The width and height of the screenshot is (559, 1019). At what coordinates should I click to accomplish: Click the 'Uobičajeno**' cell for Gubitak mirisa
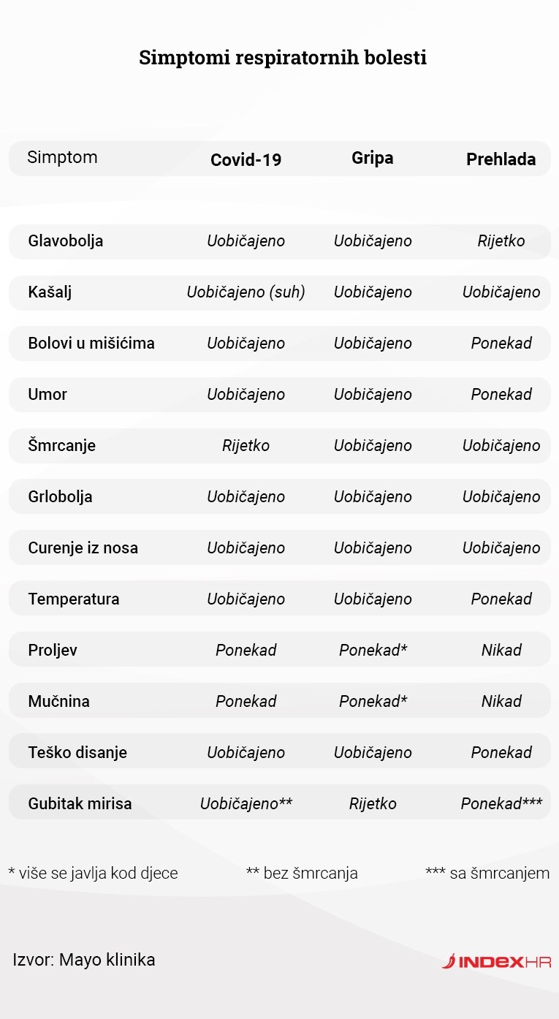click(x=246, y=804)
